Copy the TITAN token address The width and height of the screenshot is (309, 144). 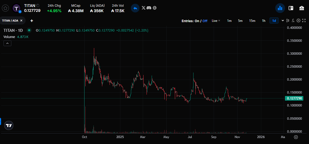38,5
